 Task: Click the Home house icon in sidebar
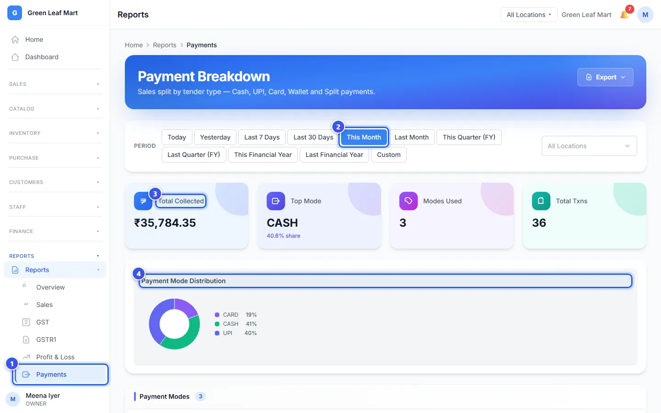15,39
